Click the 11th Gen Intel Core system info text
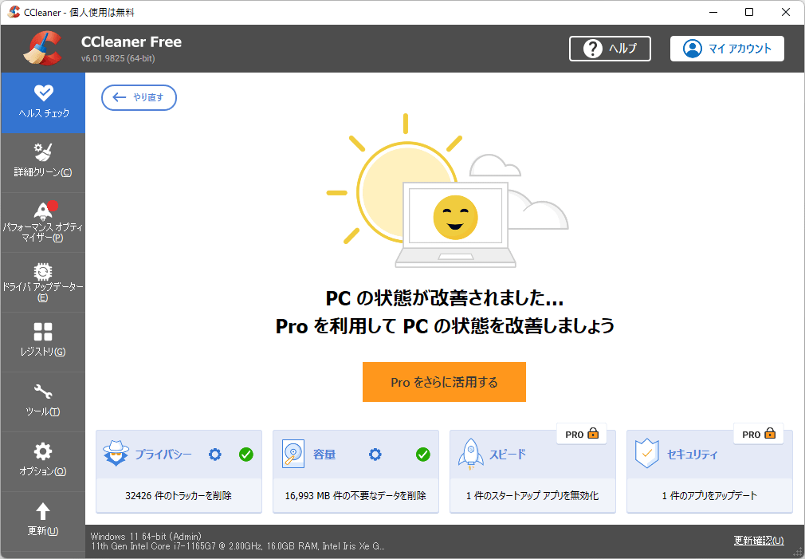The image size is (805, 559). [x=238, y=546]
